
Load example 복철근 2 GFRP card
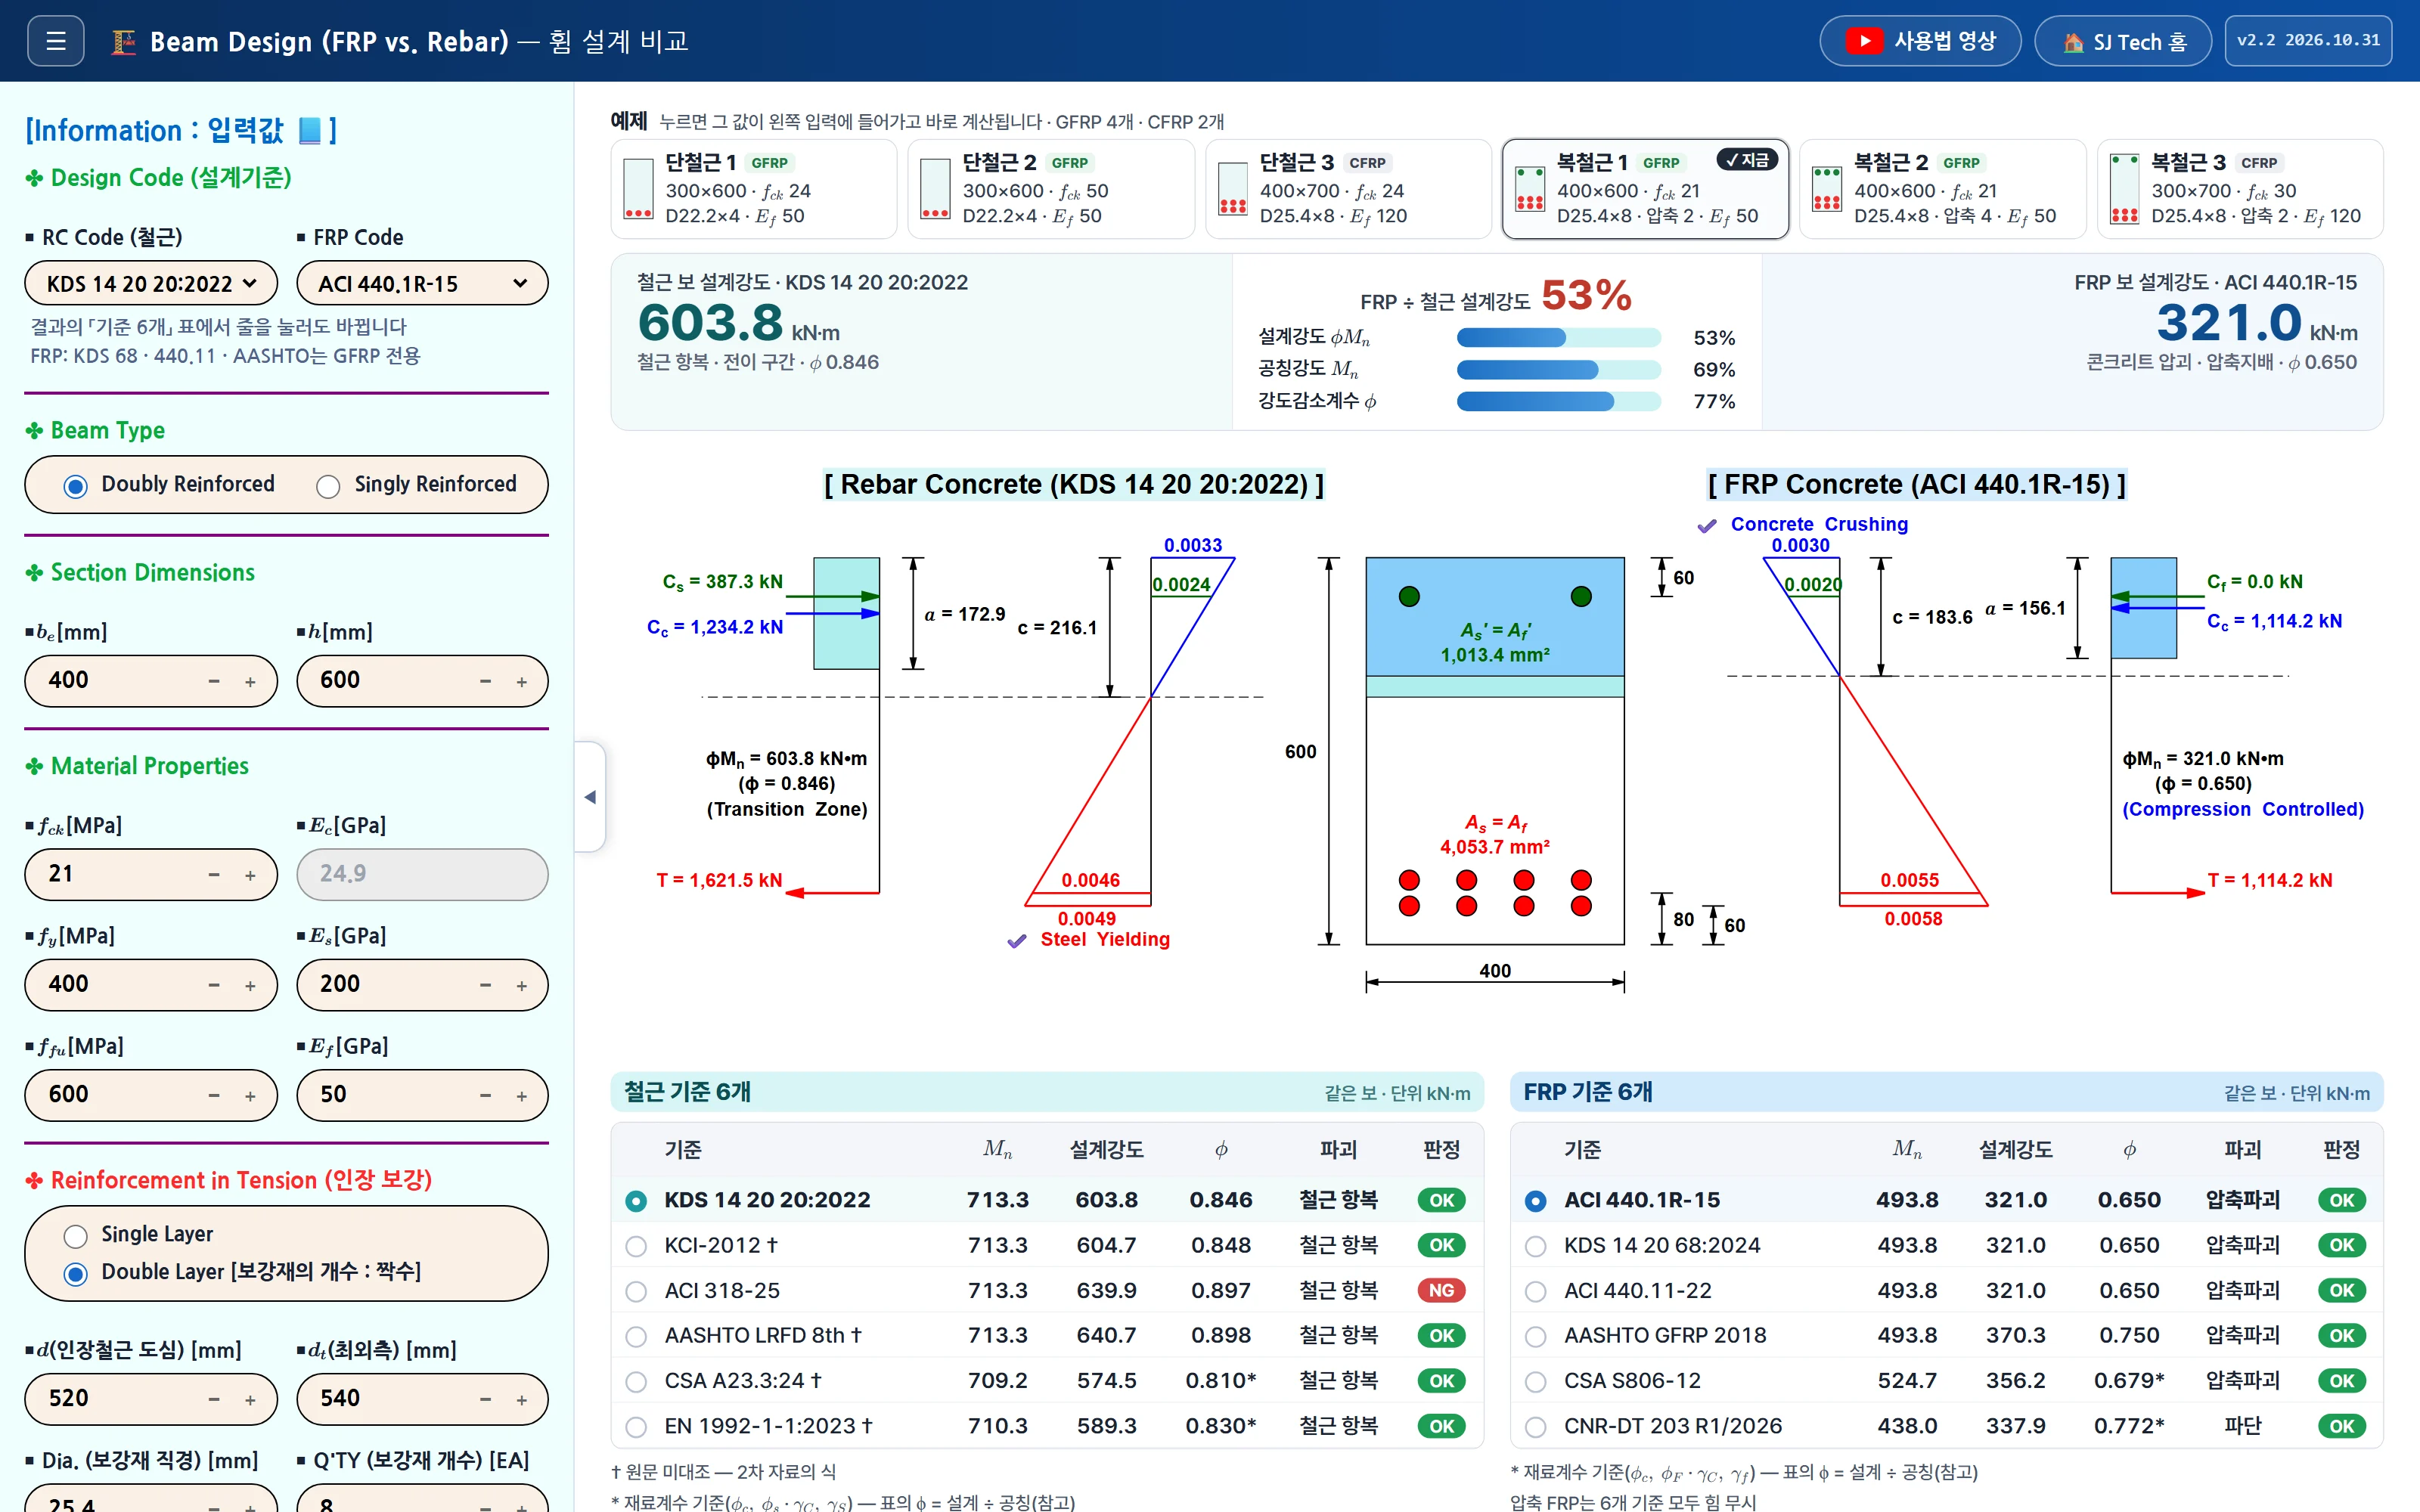coord(1943,189)
